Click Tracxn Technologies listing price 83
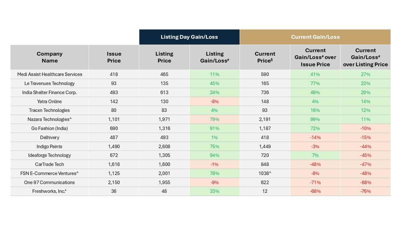This screenshot has width=401, height=225. tap(164, 110)
